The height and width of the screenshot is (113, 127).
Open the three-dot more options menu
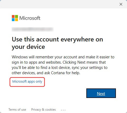pos(63,110)
